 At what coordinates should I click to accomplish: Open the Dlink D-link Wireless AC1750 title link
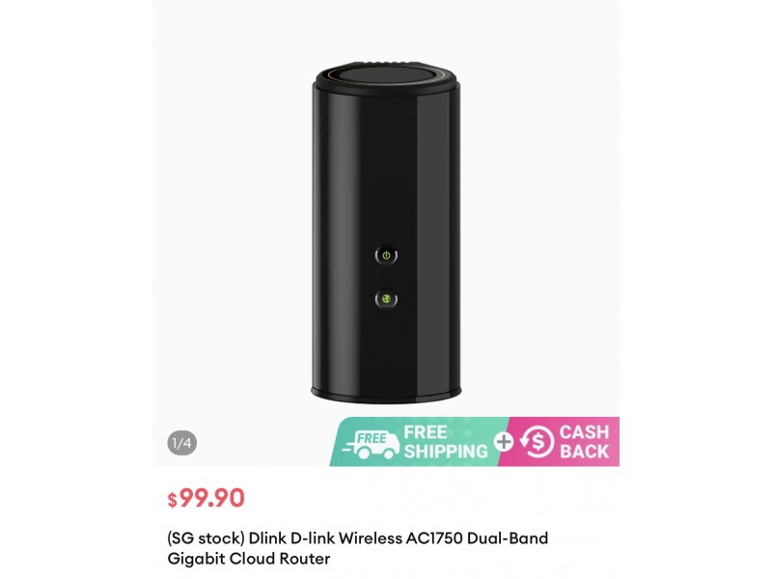[x=357, y=548]
